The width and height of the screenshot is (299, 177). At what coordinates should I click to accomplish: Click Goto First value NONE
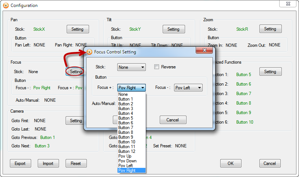(40, 121)
